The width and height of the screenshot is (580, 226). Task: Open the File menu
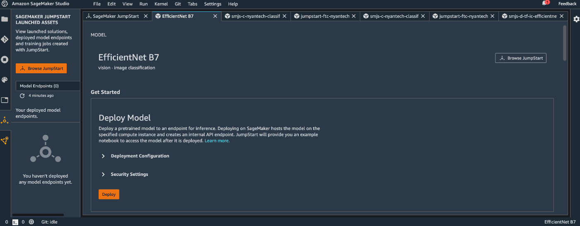pyautogui.click(x=97, y=4)
